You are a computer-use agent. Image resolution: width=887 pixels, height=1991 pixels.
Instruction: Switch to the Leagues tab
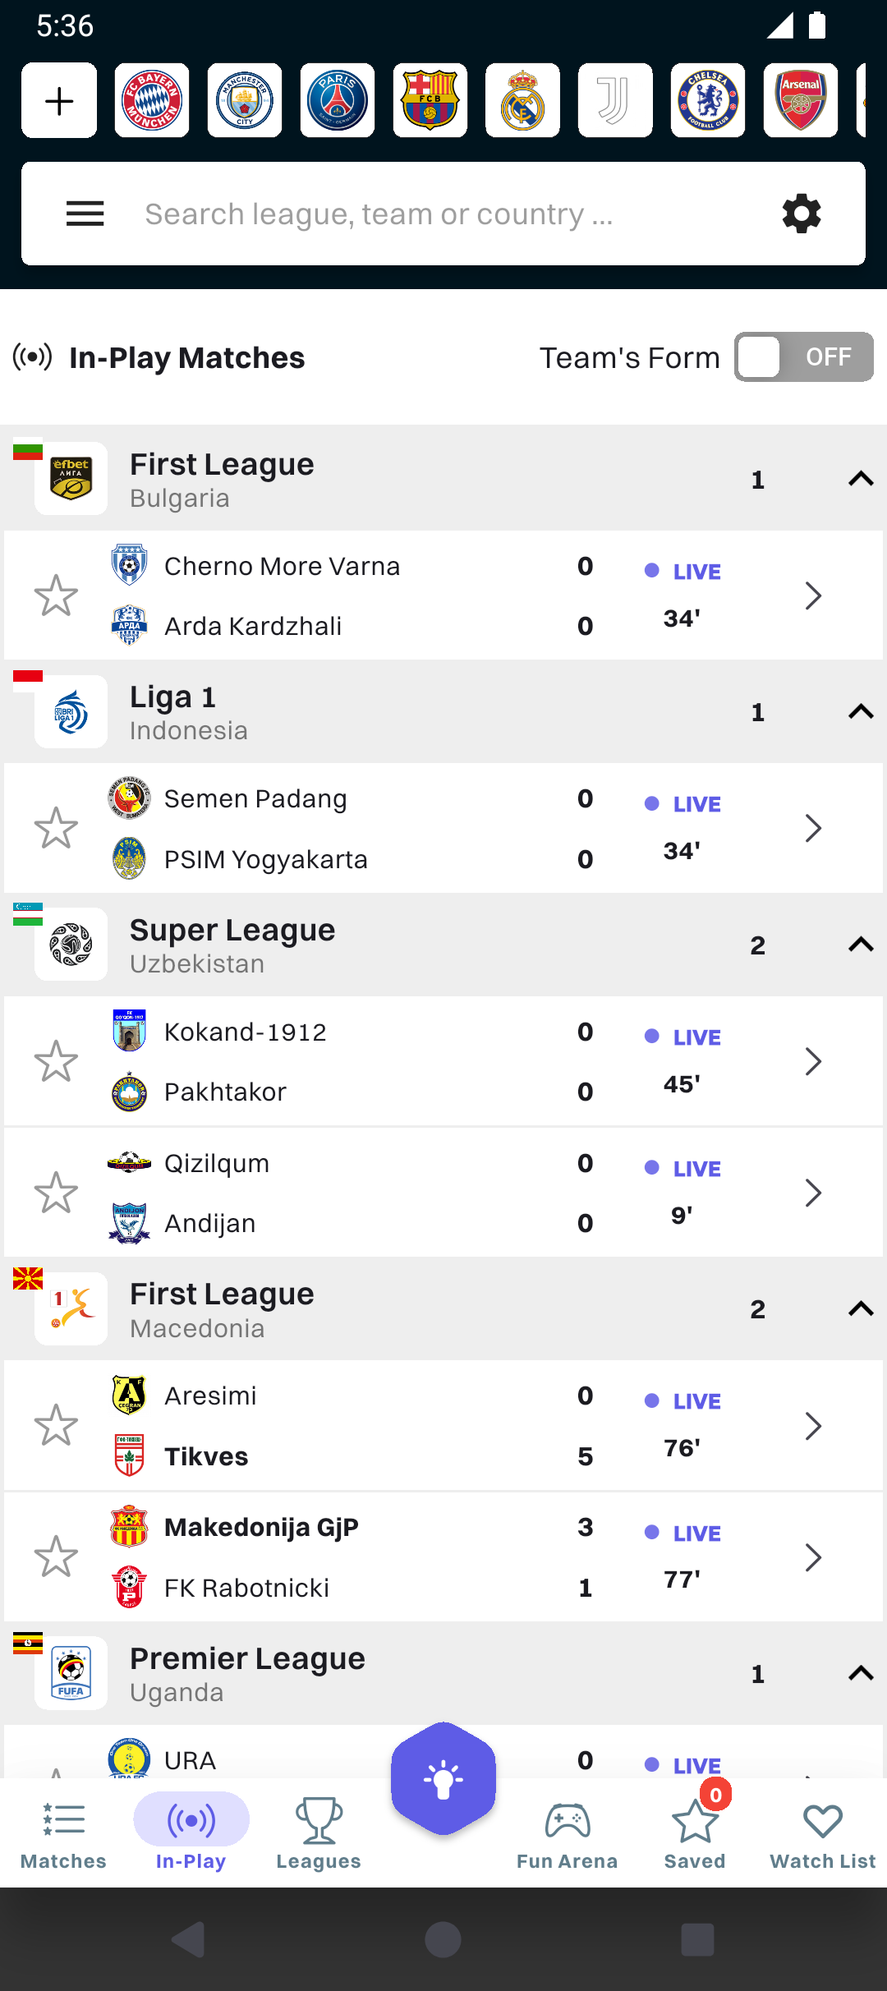(x=319, y=1833)
